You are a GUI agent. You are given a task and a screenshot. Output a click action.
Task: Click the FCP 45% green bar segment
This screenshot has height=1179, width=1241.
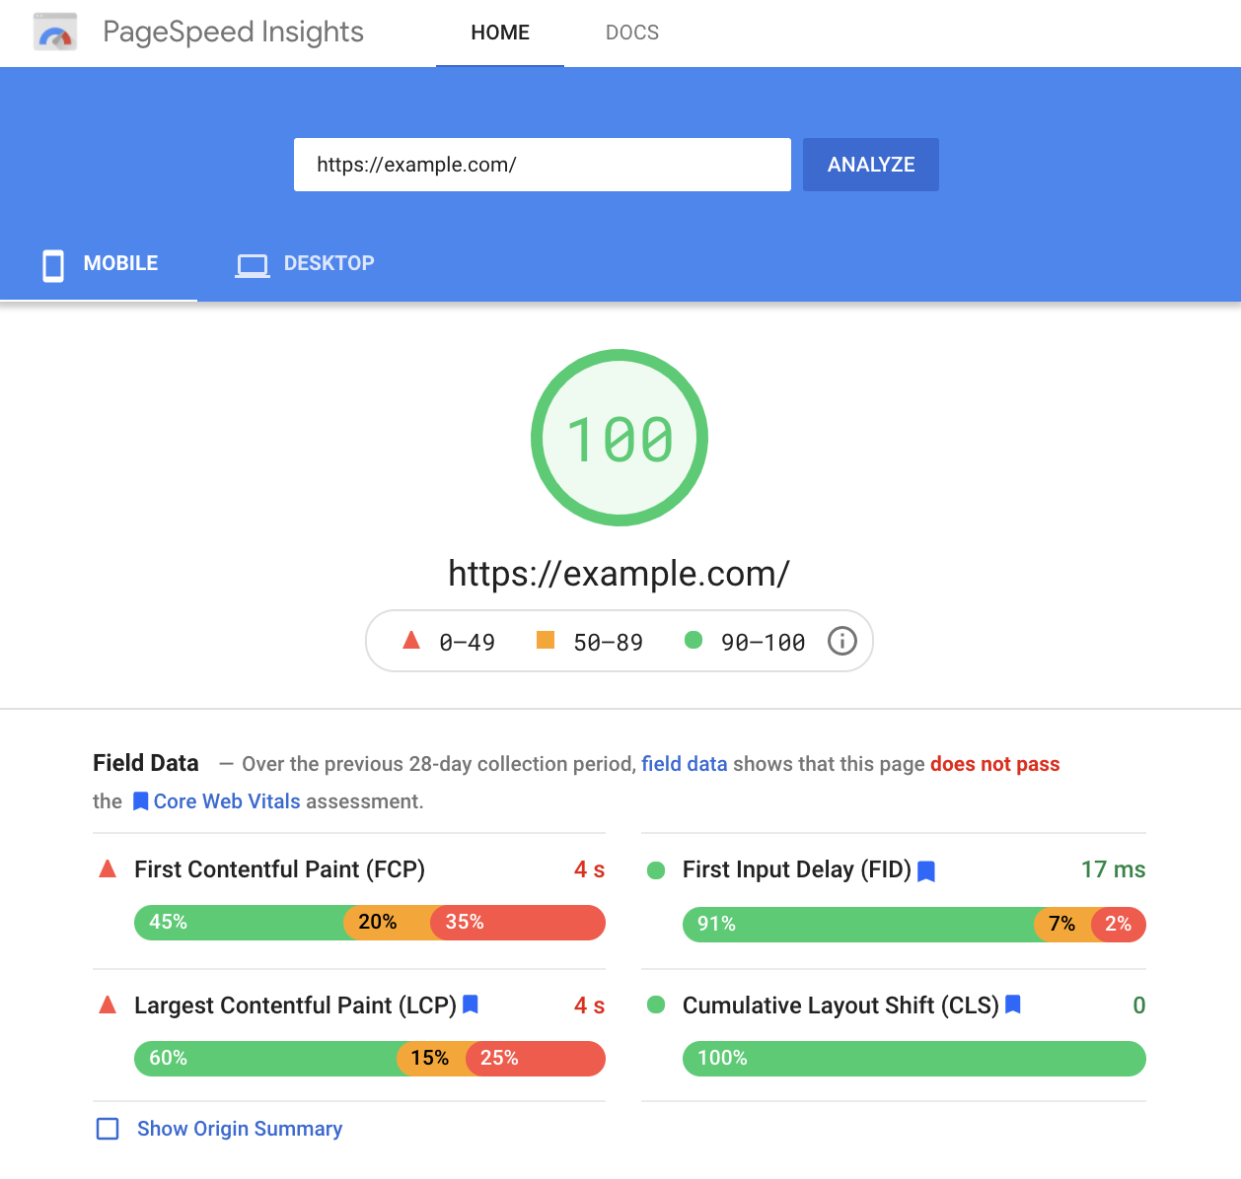tap(240, 923)
